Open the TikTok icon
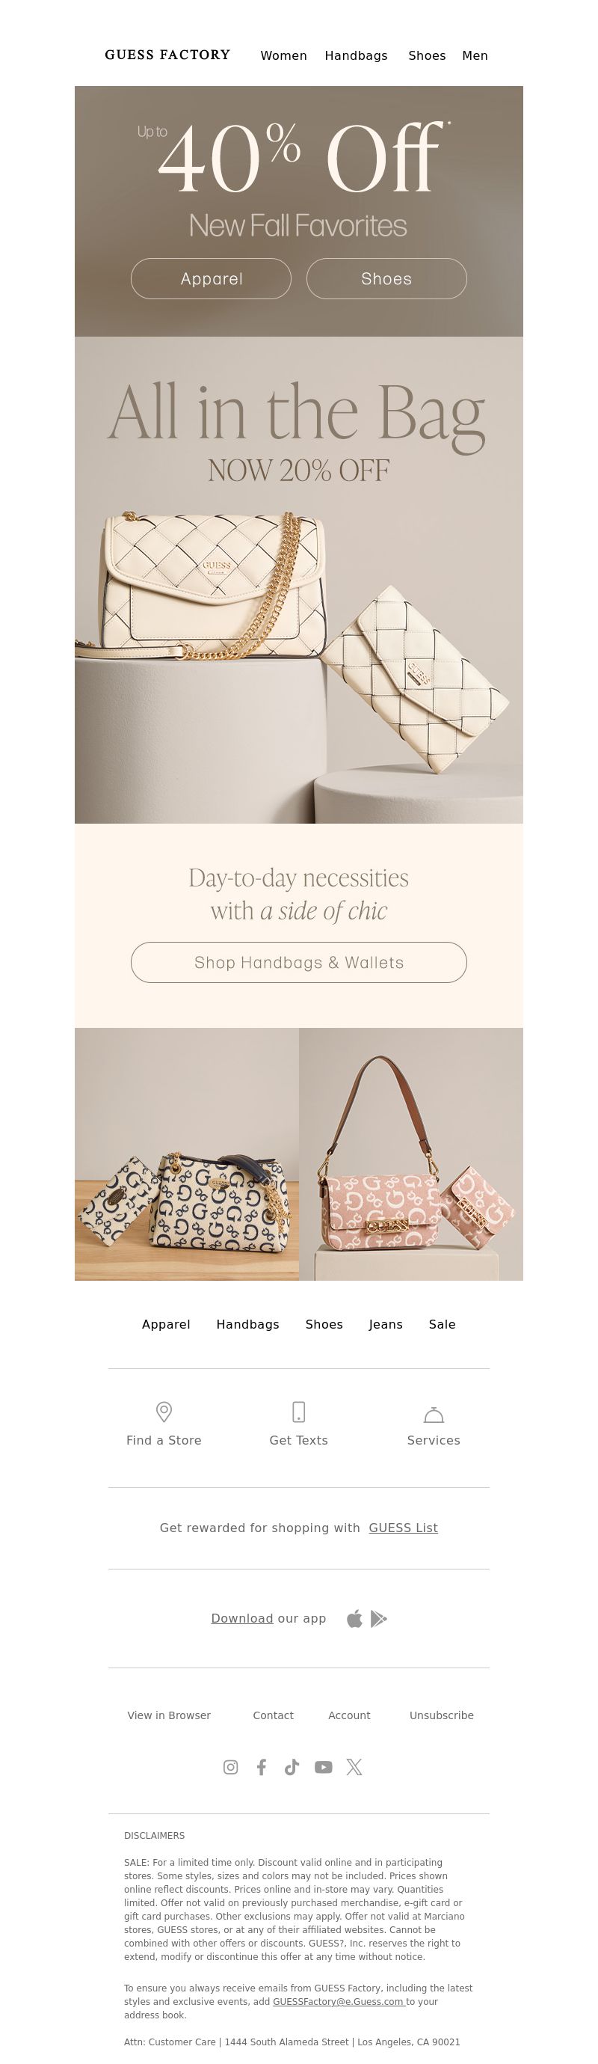The height and width of the screenshot is (2064, 598). pos(292,1767)
